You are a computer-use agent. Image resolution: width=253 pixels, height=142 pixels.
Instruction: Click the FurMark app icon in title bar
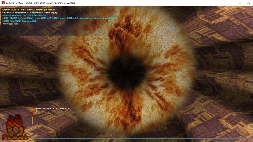(3, 3)
